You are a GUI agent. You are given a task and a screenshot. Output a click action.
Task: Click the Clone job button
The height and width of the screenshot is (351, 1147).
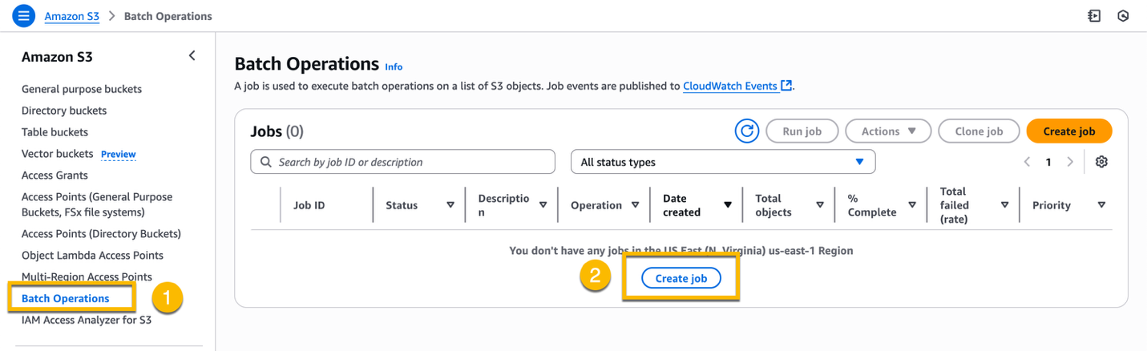point(979,131)
